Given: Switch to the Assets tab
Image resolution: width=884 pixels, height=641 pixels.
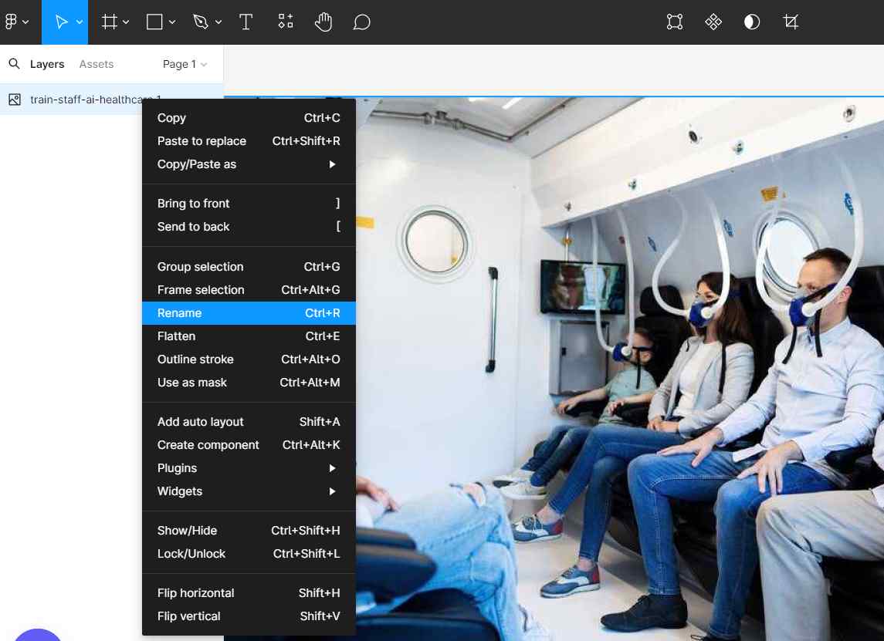Looking at the screenshot, I should click(97, 64).
